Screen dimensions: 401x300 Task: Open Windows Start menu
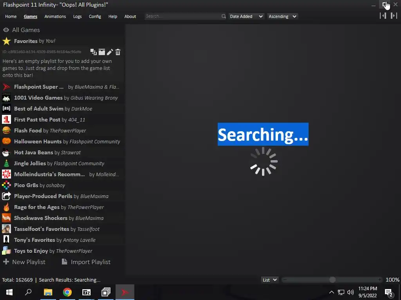(x=9, y=292)
